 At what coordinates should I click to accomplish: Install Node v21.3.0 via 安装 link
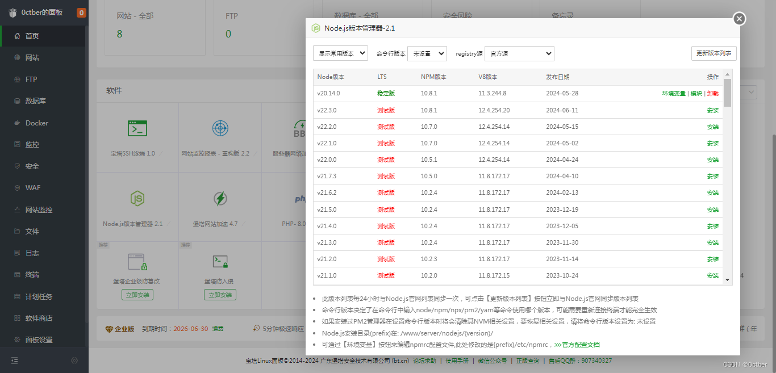(713, 242)
